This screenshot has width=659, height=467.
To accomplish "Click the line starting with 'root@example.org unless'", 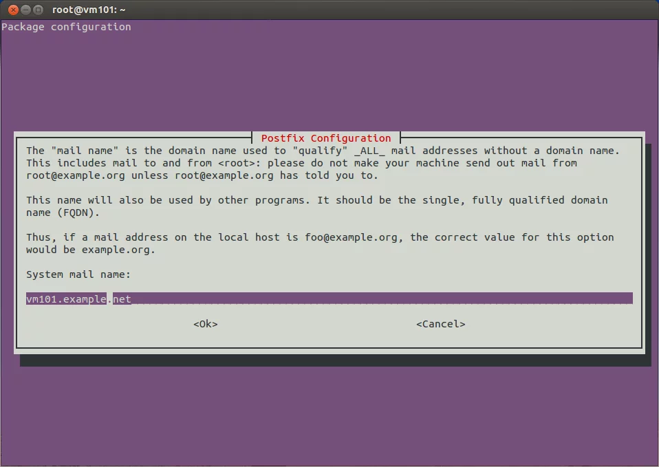I will click(202, 175).
